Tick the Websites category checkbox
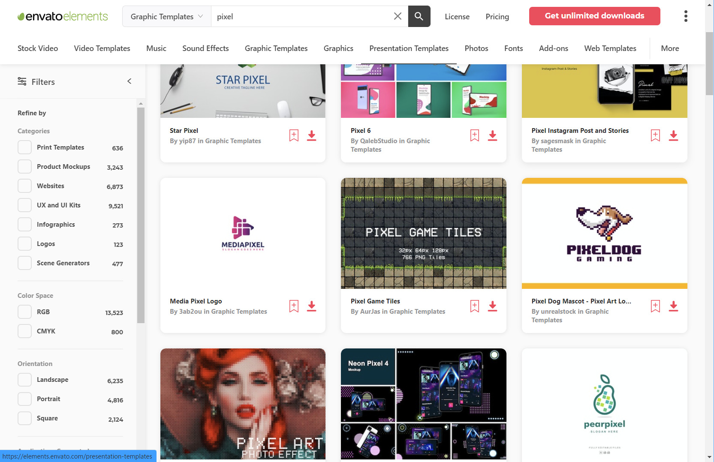This screenshot has height=462, width=714. point(24,186)
